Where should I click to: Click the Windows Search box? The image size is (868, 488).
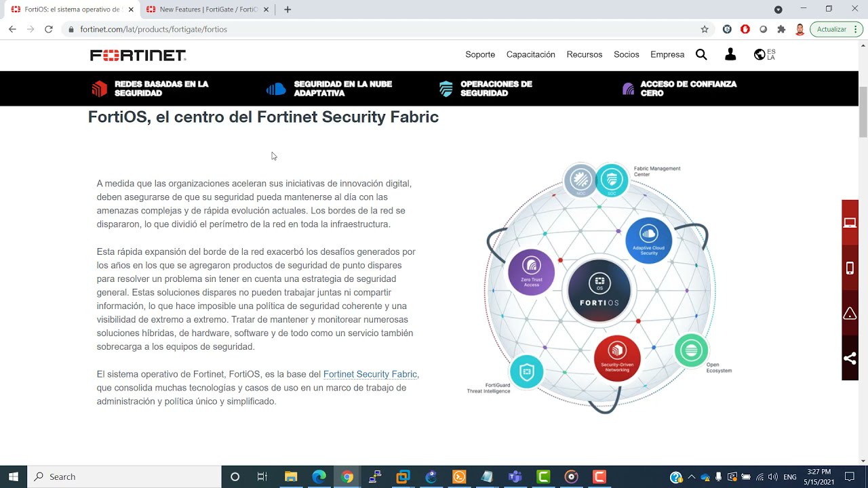pyautogui.click(x=124, y=477)
